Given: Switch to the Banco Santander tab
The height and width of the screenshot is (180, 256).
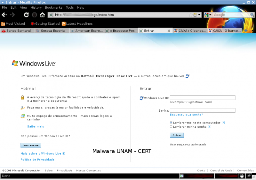Looking at the screenshot, I should coord(18,31).
